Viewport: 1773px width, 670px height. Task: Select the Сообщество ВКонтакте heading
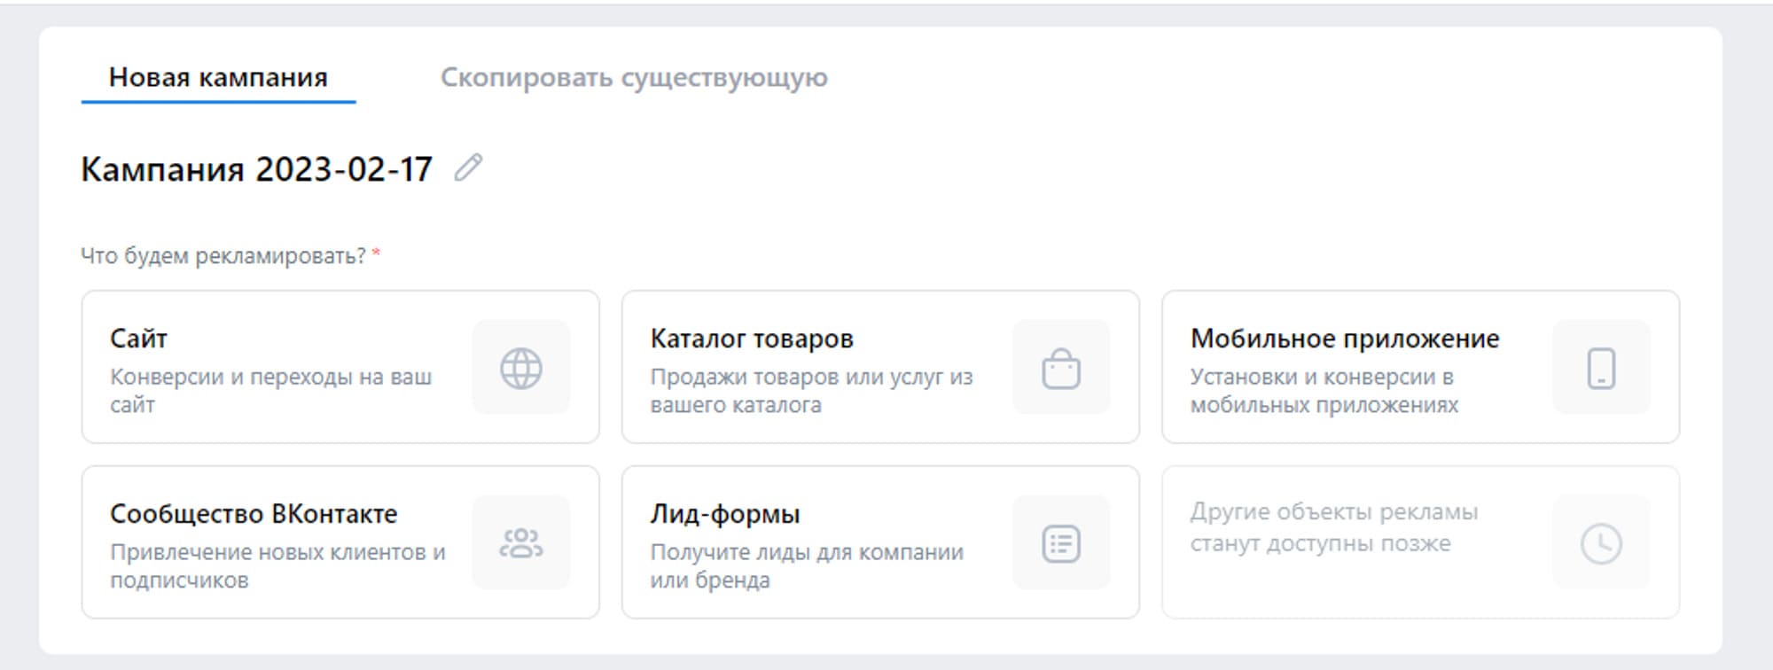coord(254,514)
